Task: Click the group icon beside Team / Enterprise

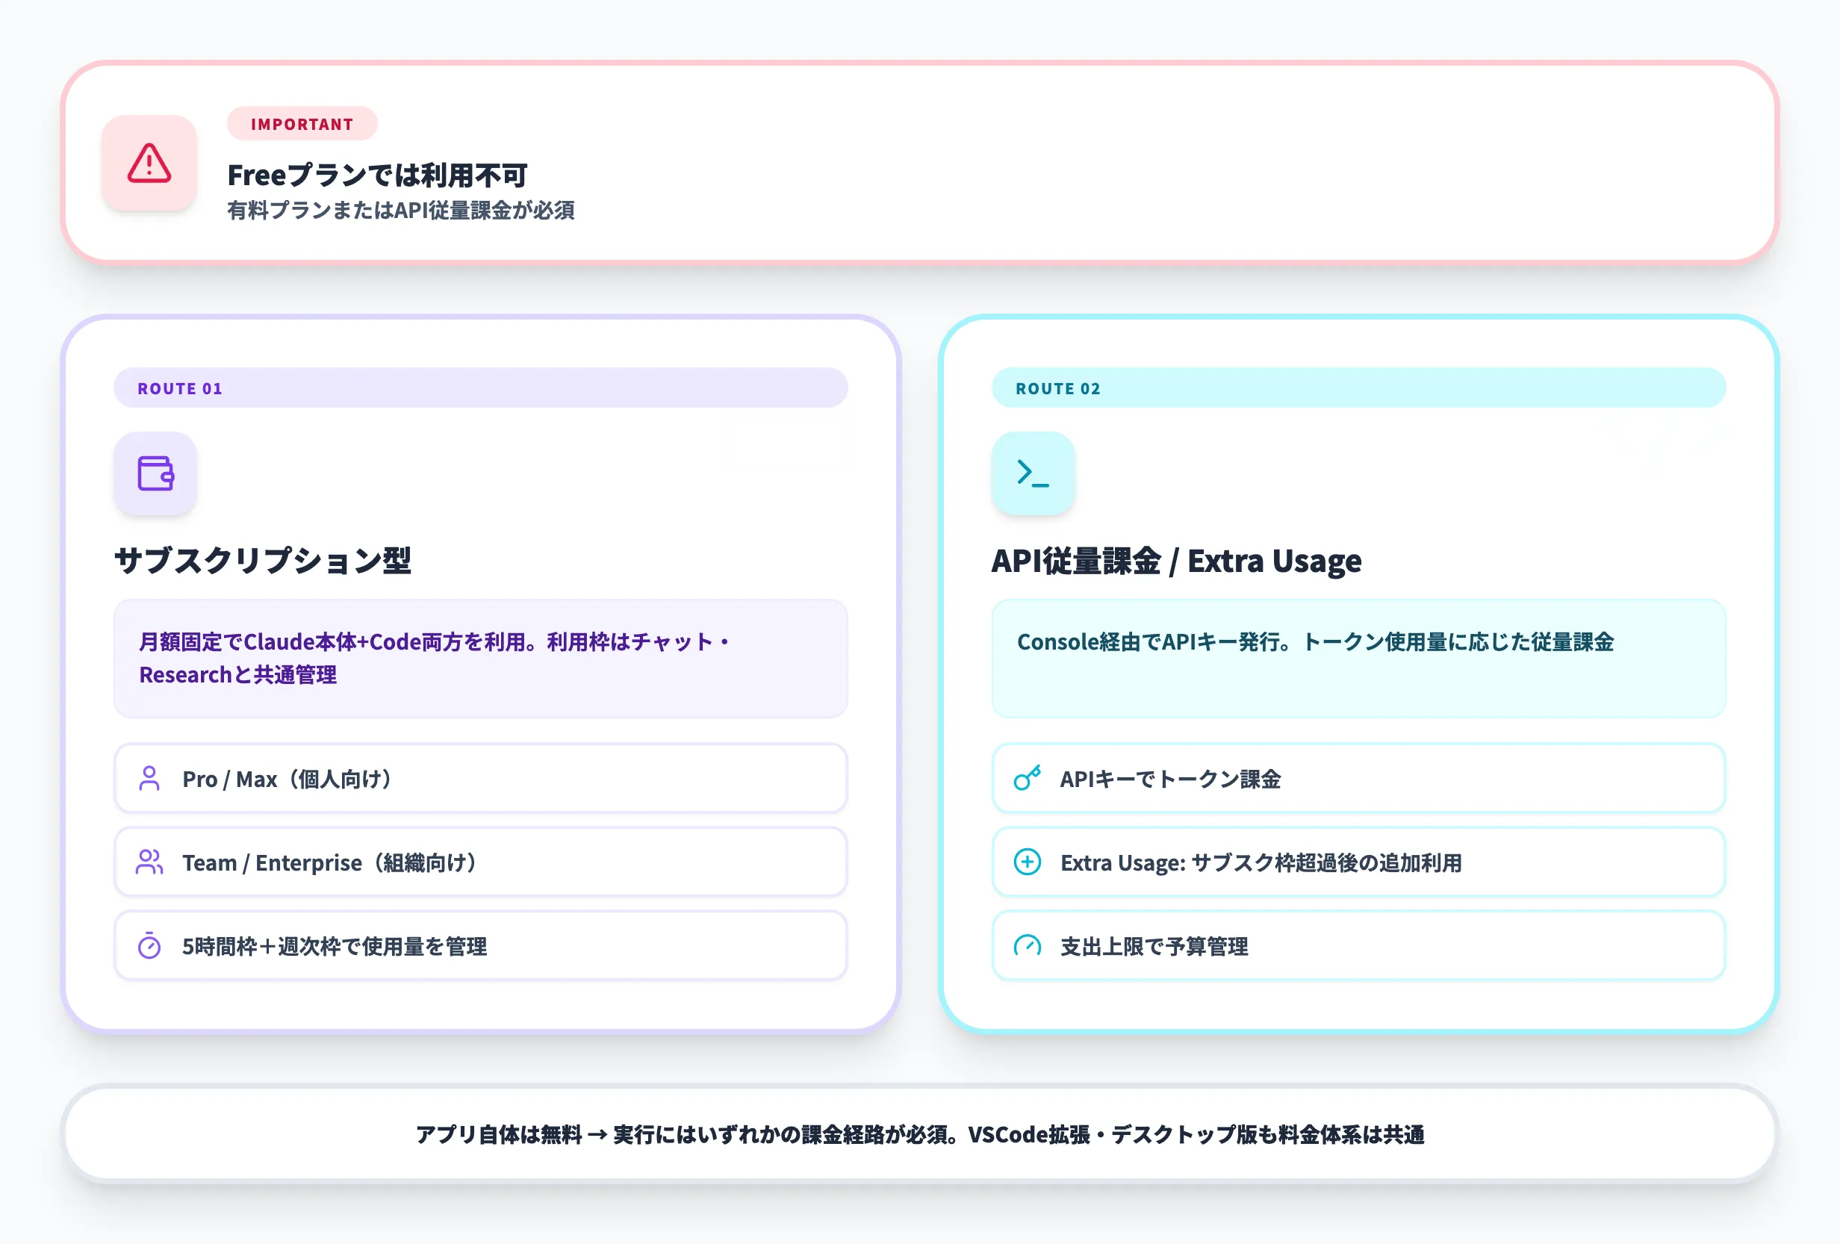Action: pos(149,862)
